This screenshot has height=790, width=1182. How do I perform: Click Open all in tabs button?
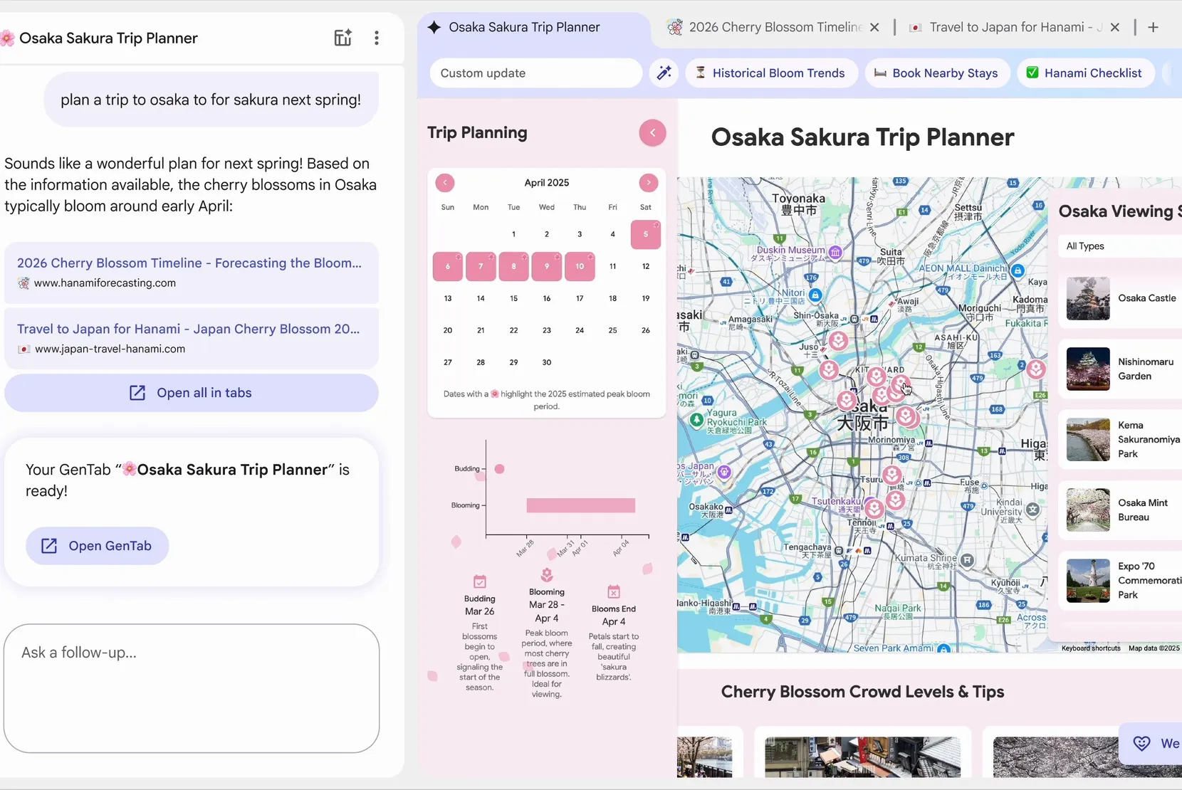[191, 393]
